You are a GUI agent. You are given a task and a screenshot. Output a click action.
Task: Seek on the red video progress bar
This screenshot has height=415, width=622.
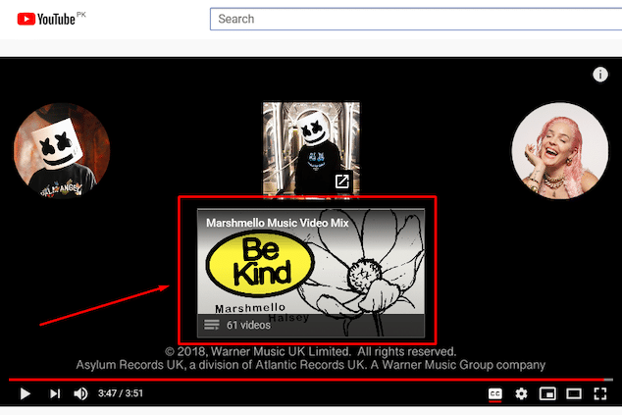point(311,380)
